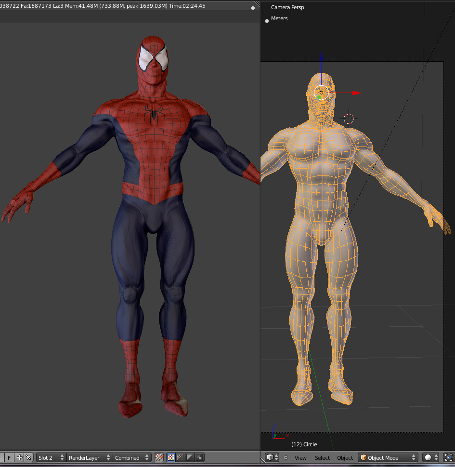Click the XYZ axis orientation indicator
Viewport: 455px width, 467px height.
click(280, 431)
